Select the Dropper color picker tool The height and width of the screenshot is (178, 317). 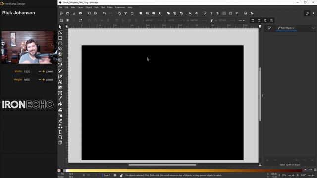[60, 98]
